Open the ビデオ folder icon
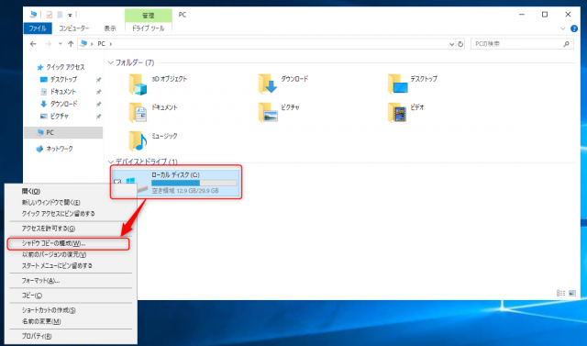The width and height of the screenshot is (587, 346). 397,112
